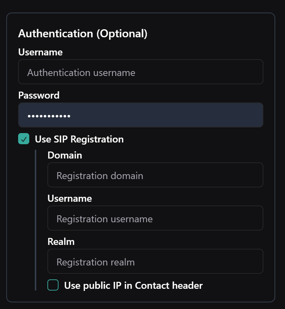This screenshot has width=285, height=309.
Task: Click the Authentication (Optional) heading
Action: coord(83,34)
